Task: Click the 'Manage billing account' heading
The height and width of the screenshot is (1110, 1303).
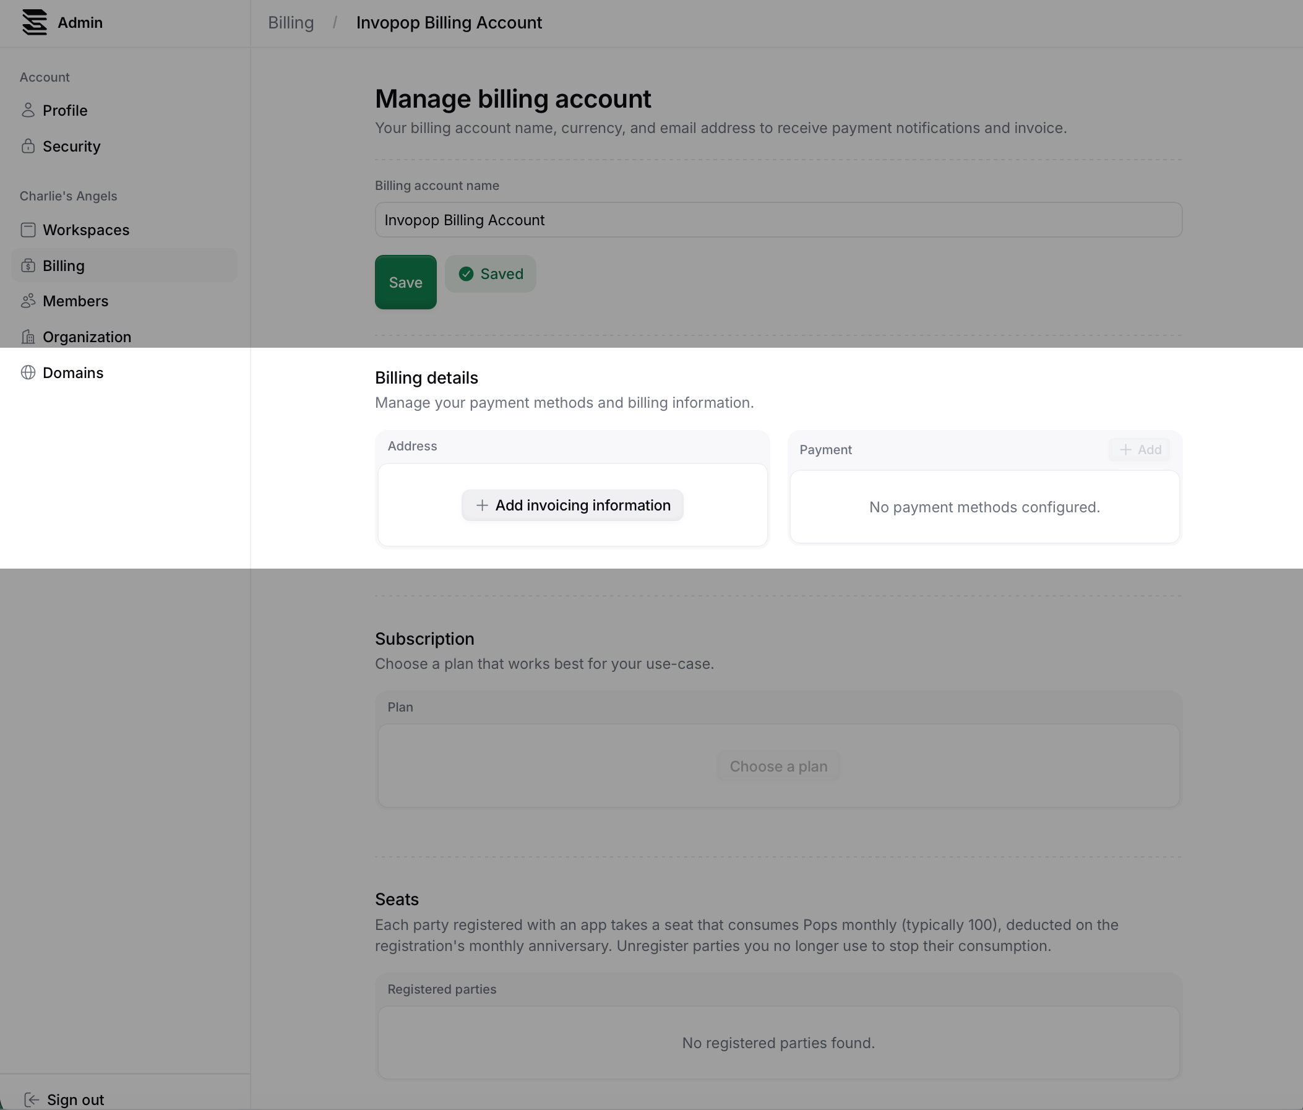Action: (x=513, y=99)
